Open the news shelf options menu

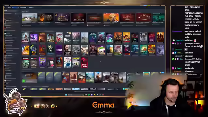tap(163, 11)
